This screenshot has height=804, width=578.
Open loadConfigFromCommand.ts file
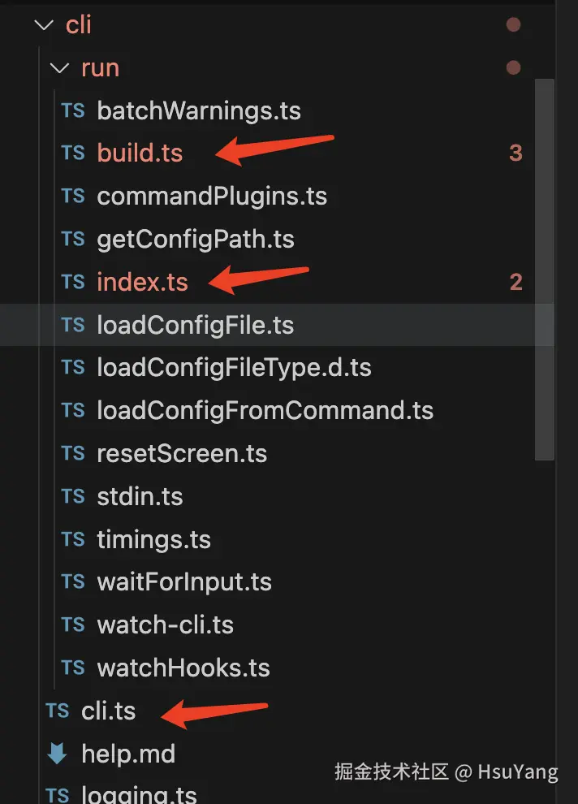click(x=265, y=411)
